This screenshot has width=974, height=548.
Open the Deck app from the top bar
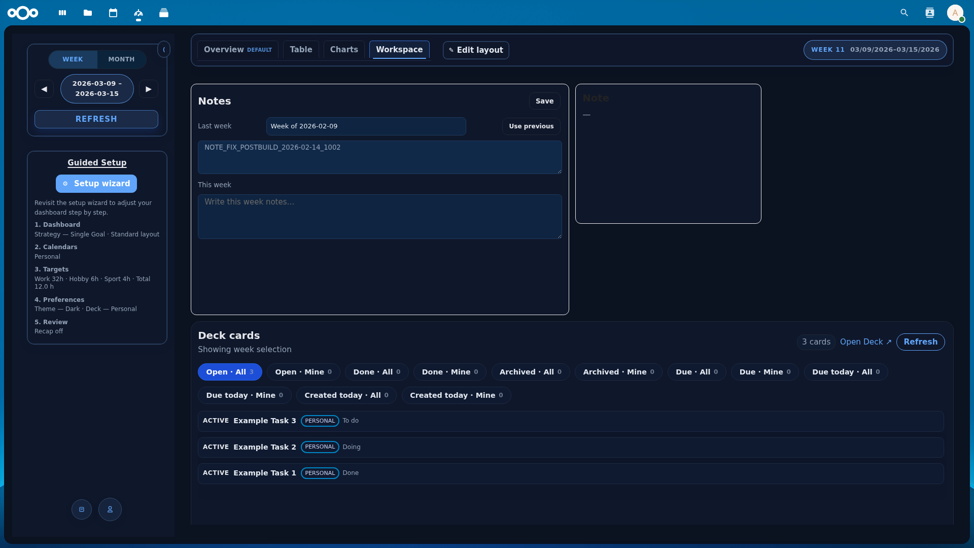pyautogui.click(x=164, y=13)
